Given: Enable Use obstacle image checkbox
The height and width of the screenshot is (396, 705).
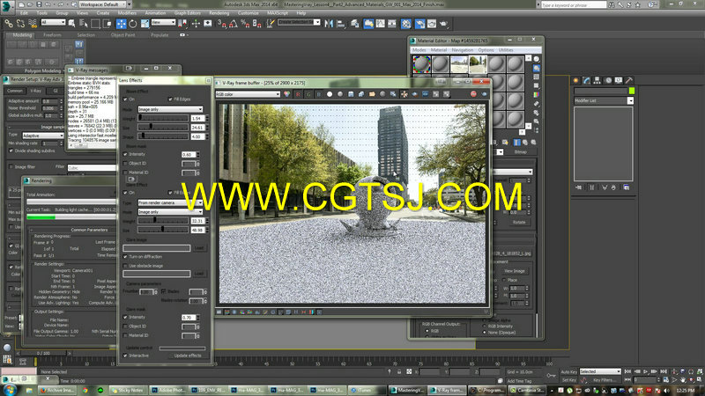Looking at the screenshot, I should tap(125, 266).
